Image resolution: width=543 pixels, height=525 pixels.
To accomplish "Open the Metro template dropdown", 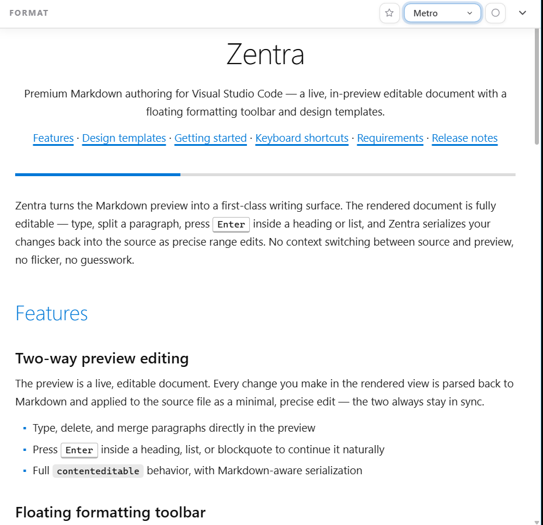I will coord(442,13).
